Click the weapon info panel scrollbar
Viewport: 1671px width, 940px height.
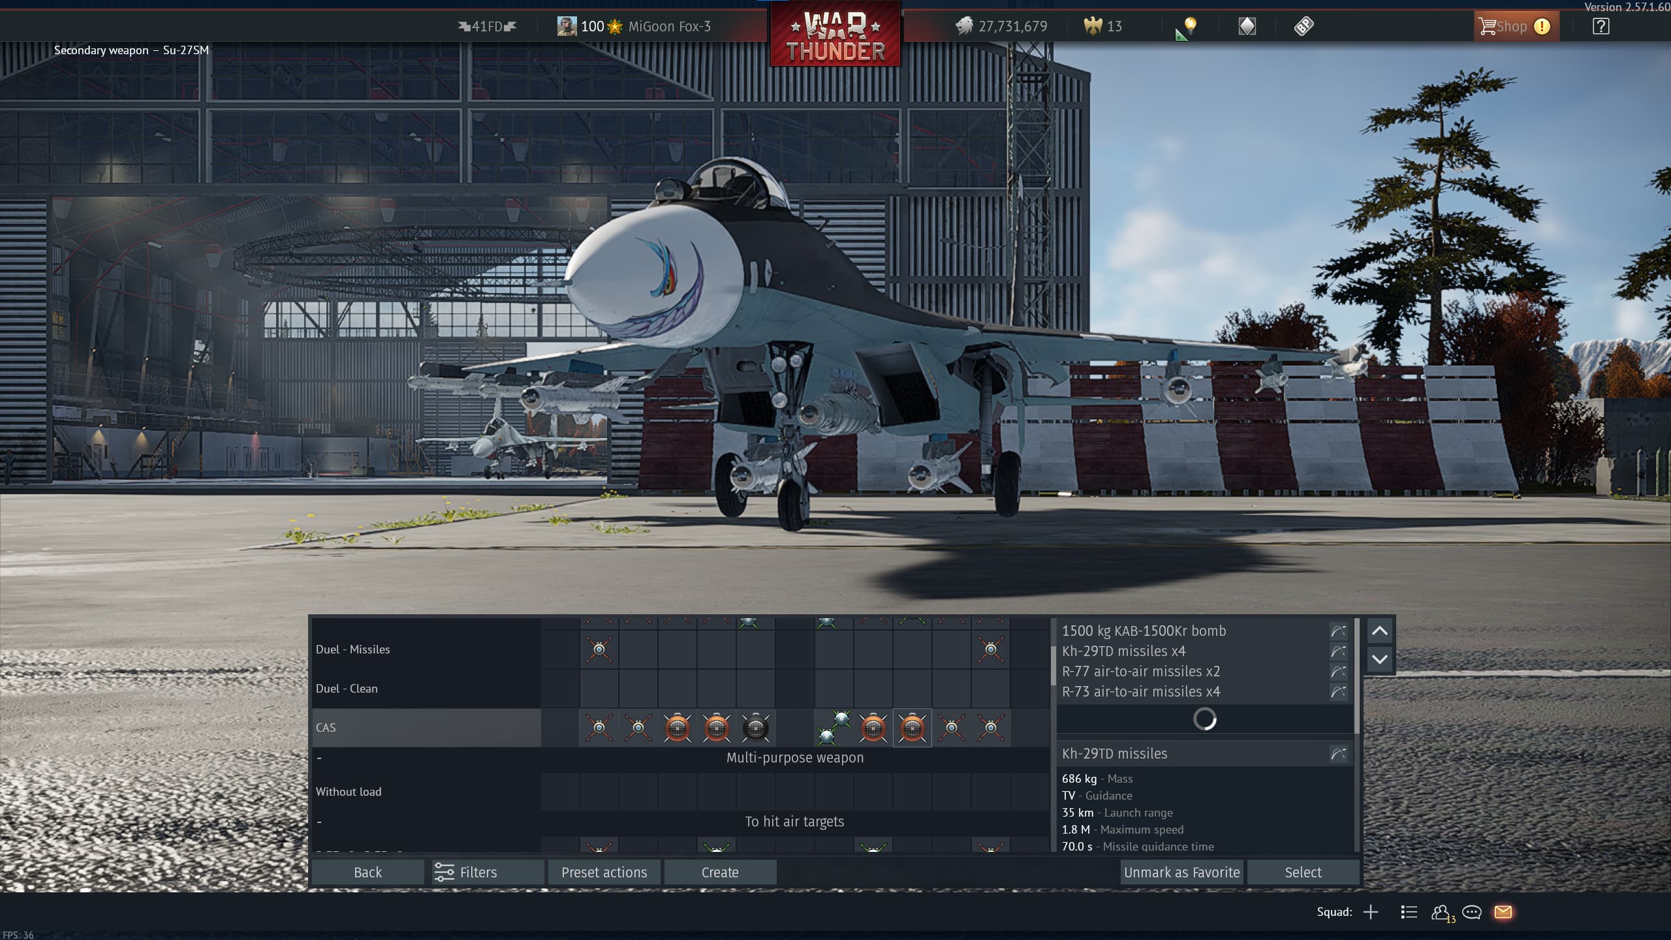[x=1357, y=676]
